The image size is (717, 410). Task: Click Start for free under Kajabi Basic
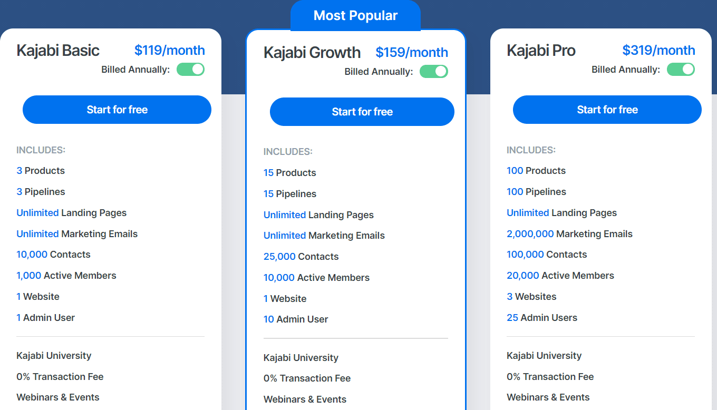click(117, 110)
